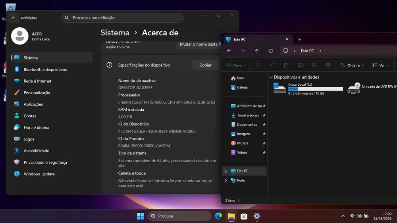Image resolution: width=397 pixels, height=223 pixels.
Task: Click the Copy icon in Explorer toolbar
Action: point(272,65)
